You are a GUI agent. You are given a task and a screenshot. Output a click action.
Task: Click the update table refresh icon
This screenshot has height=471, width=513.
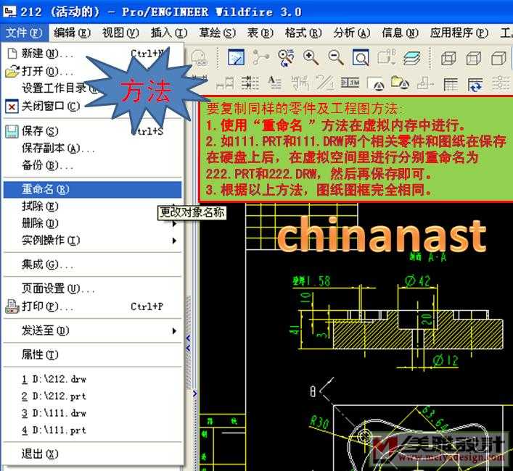475,84
